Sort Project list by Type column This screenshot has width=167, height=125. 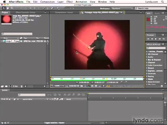(x=26, y=38)
